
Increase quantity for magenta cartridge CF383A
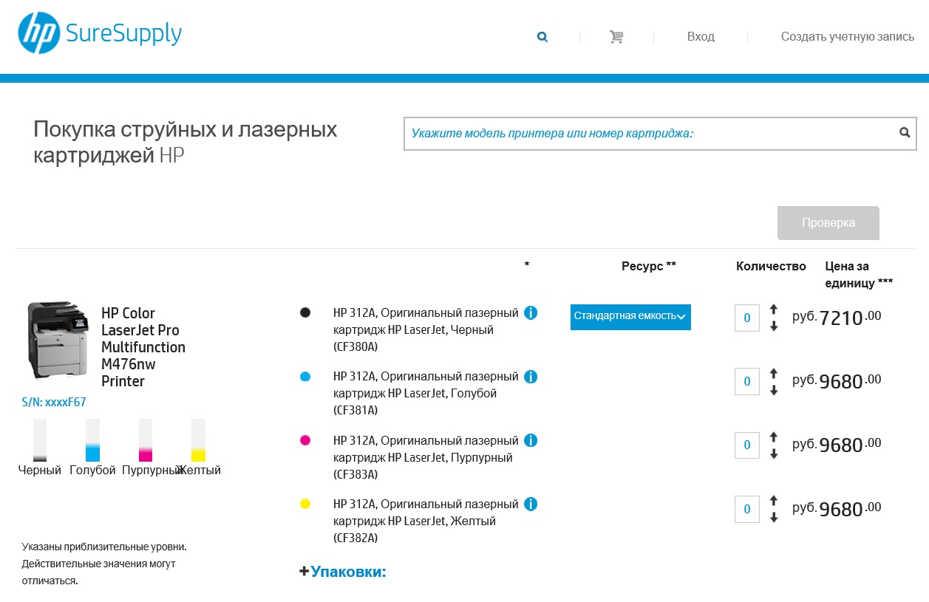(x=774, y=437)
